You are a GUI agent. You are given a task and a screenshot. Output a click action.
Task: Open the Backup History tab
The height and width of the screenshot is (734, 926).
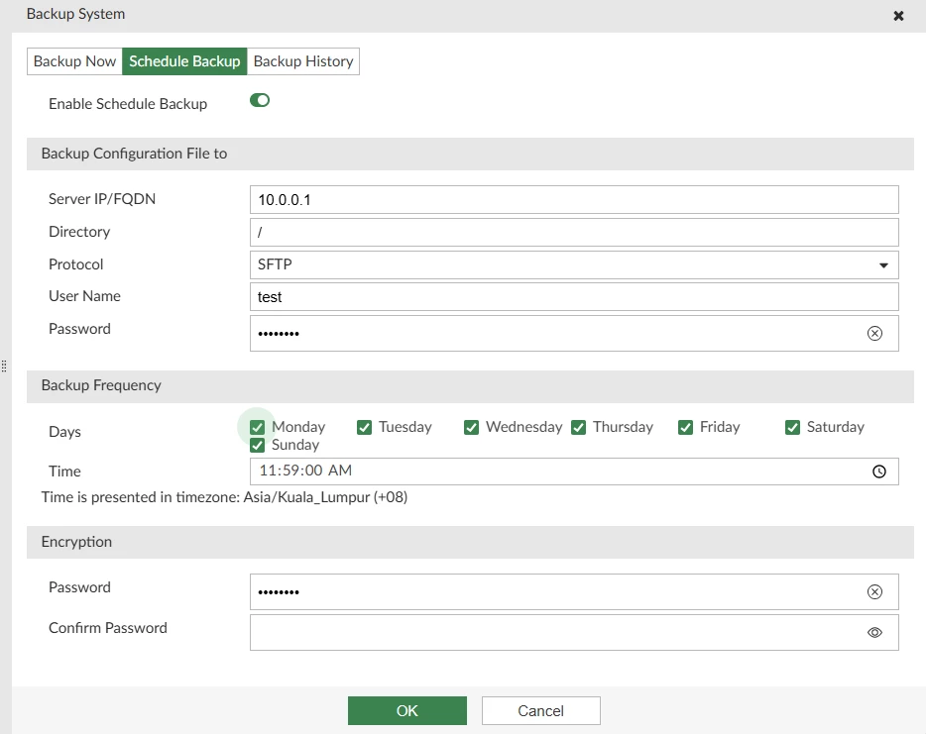[x=303, y=61]
